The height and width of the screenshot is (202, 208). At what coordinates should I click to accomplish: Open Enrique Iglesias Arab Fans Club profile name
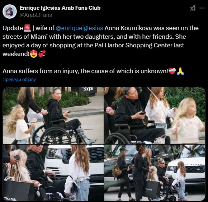click(x=60, y=8)
